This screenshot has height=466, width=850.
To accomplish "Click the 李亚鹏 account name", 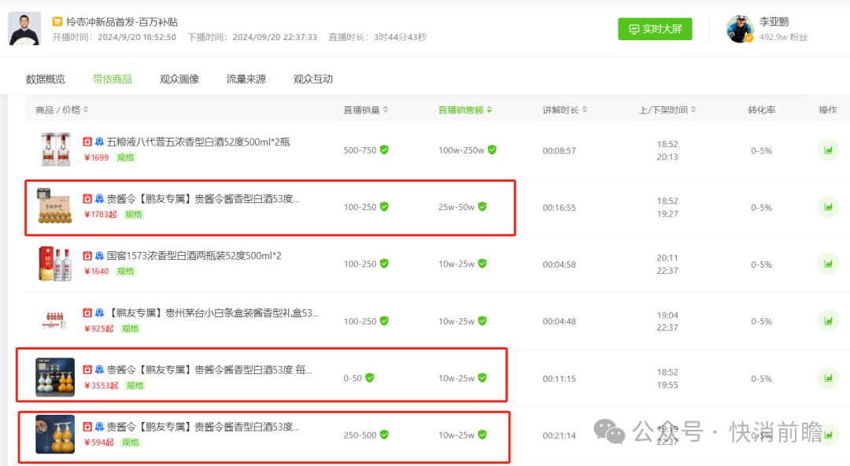I will 774,22.
